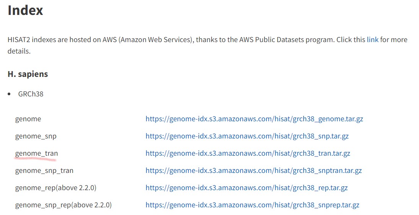Download grch38_tran.tar.gz index

248,153
